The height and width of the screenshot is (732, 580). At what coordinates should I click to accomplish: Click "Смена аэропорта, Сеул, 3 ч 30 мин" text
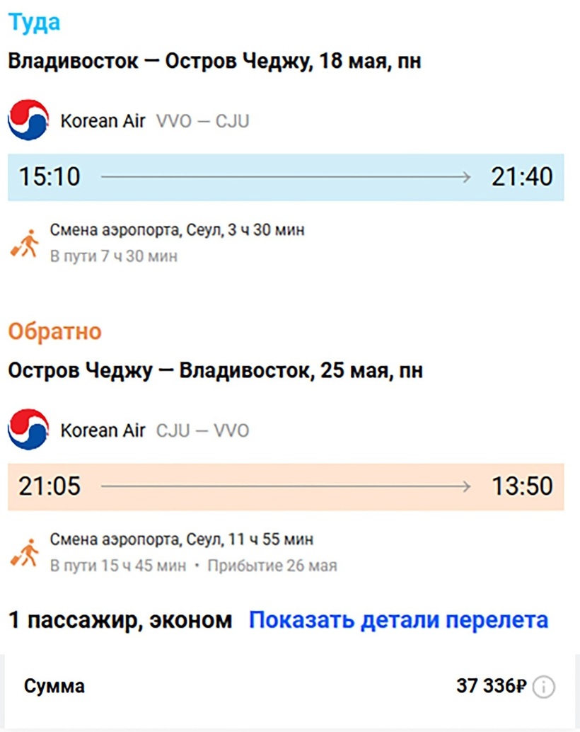coord(178,230)
